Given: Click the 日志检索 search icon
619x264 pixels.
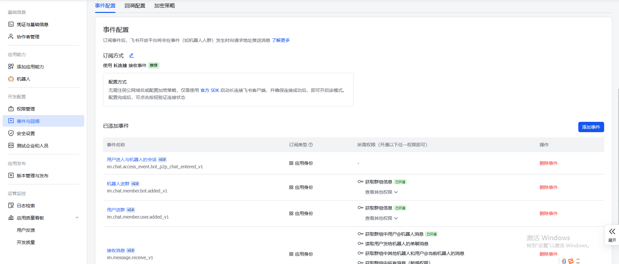Looking at the screenshot, I should (x=11, y=205).
